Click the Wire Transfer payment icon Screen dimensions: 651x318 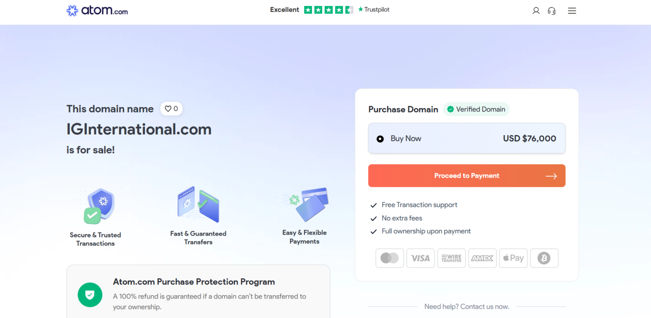(451, 258)
